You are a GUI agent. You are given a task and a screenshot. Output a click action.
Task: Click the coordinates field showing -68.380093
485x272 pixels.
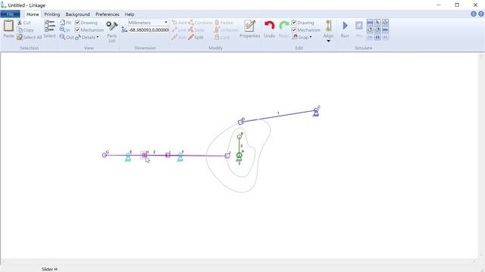[x=149, y=30]
